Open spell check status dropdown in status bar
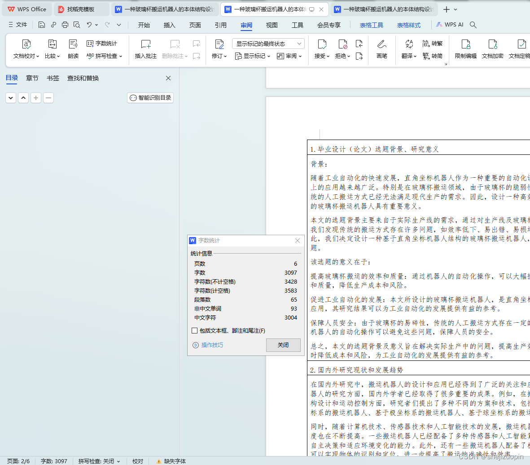530x465 pixels. [118, 461]
